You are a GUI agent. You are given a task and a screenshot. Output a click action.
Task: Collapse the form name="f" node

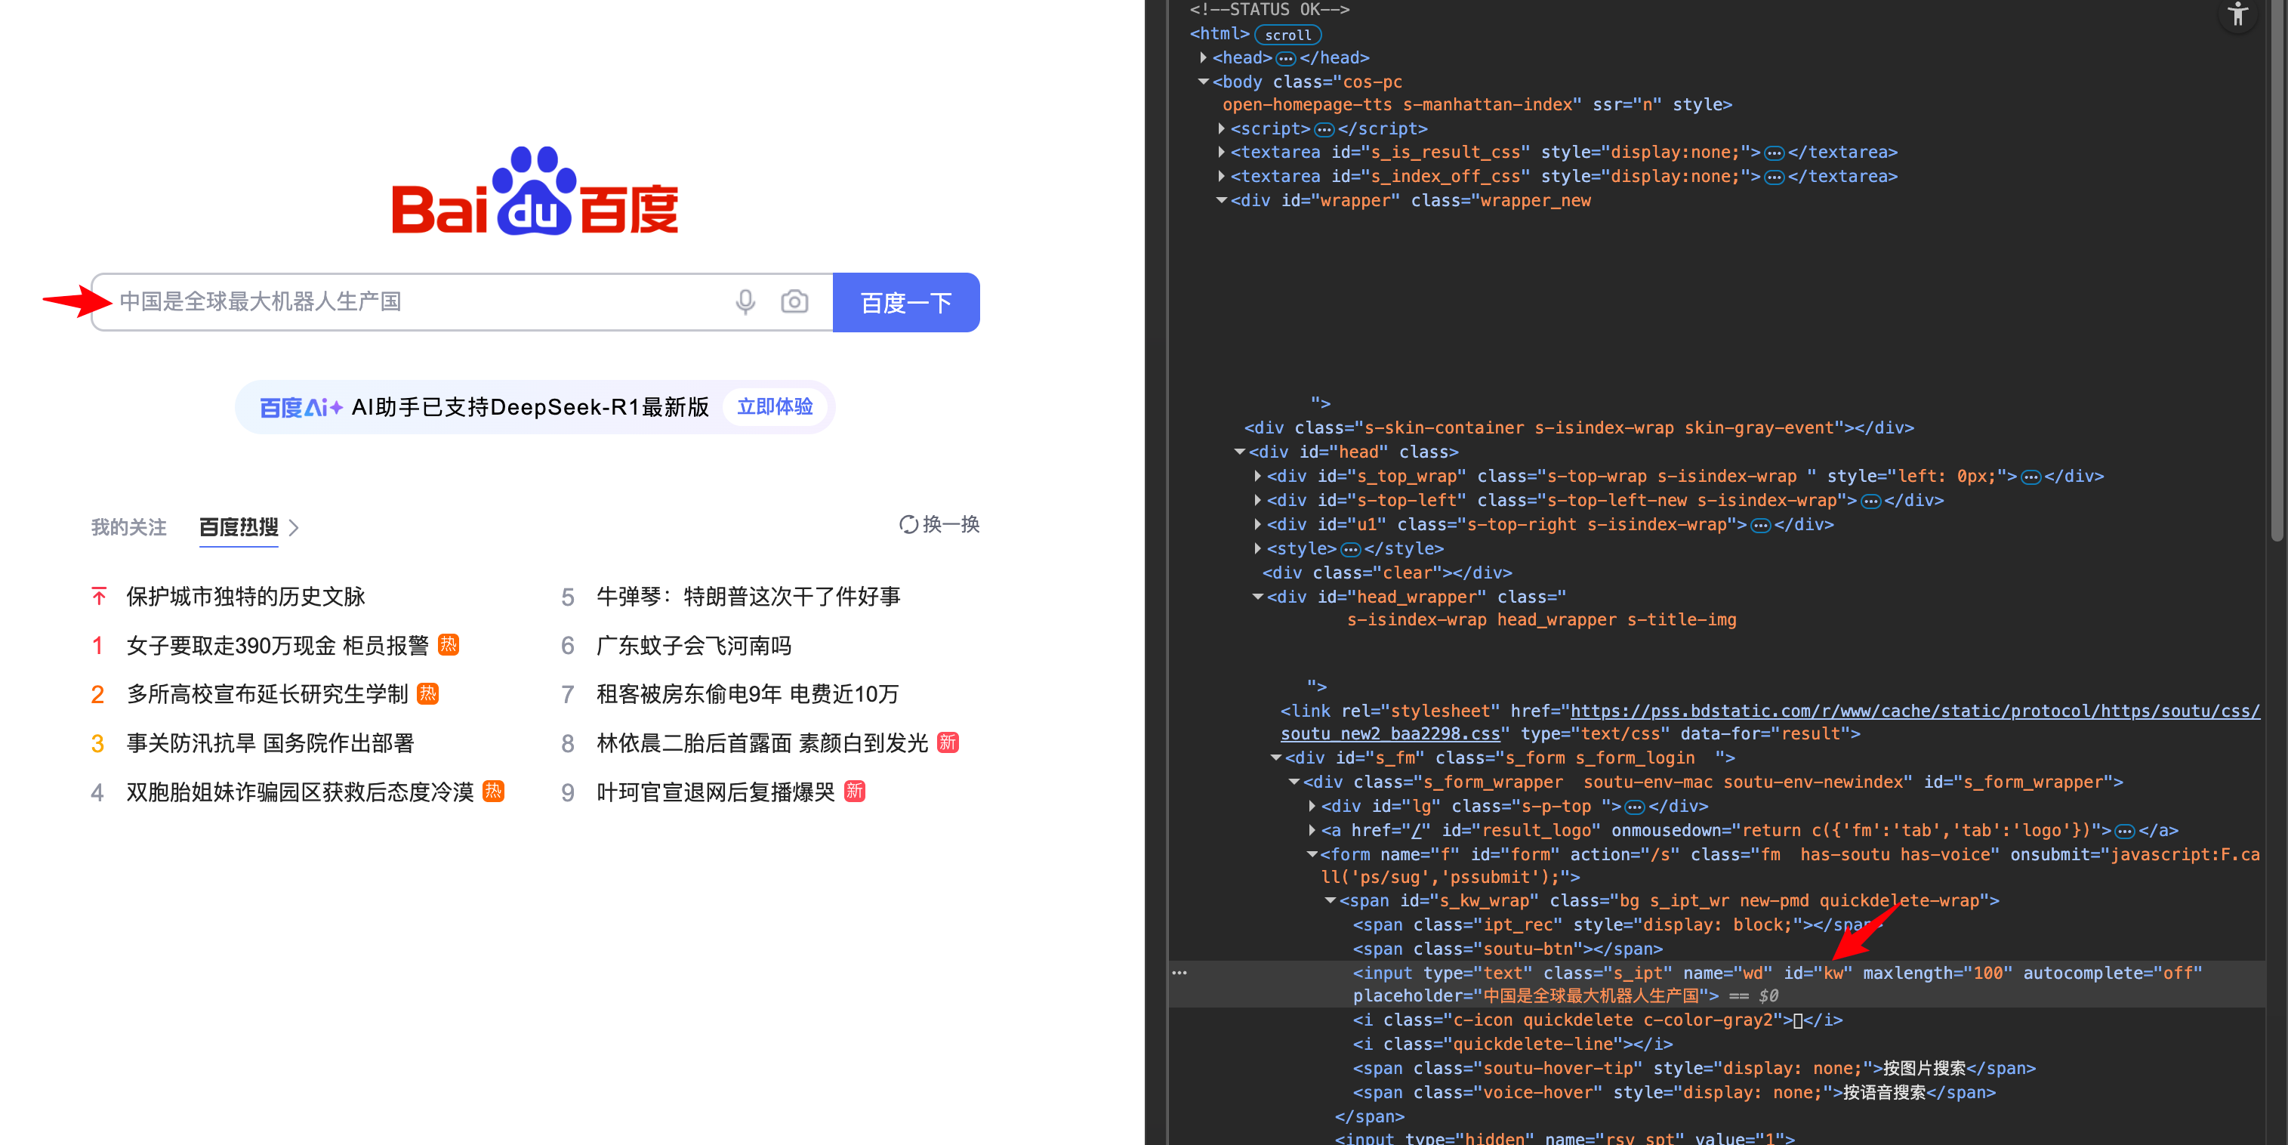point(1312,854)
